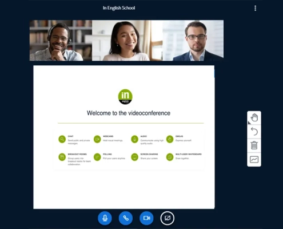Select webcam of smiling woman in center
The height and width of the screenshot is (229, 283).
coord(127,41)
